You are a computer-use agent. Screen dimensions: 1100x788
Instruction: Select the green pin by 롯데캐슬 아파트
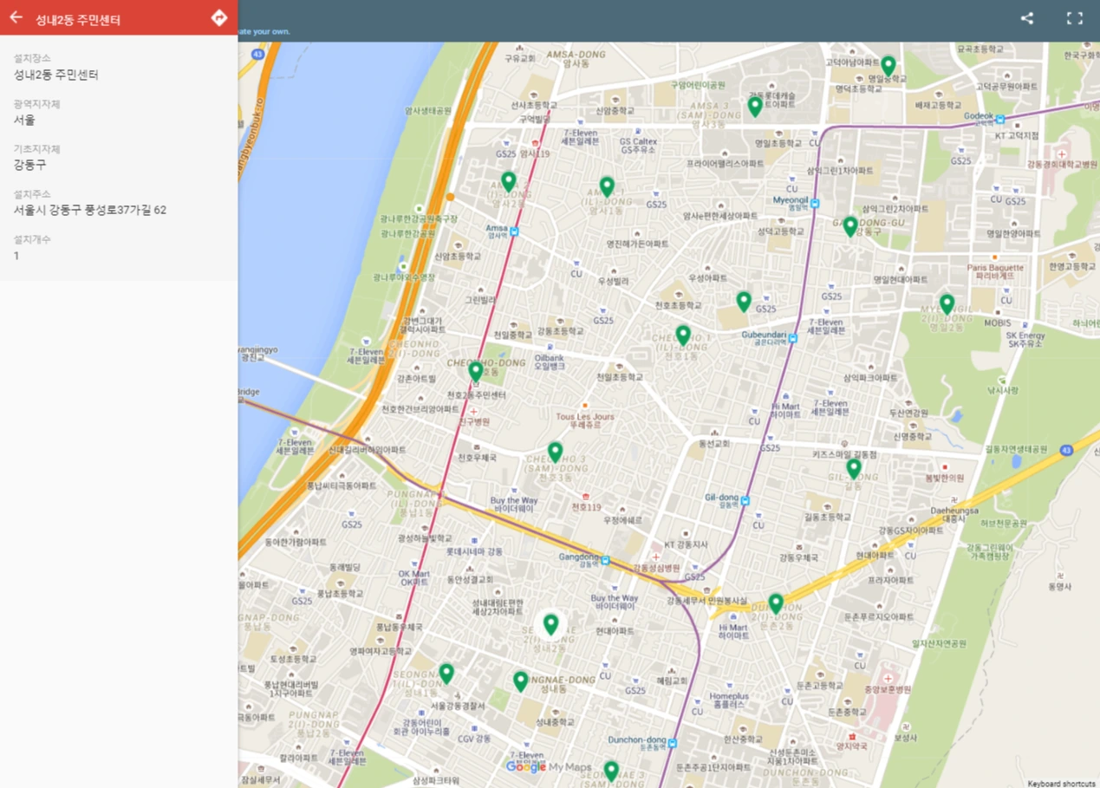coord(755,107)
